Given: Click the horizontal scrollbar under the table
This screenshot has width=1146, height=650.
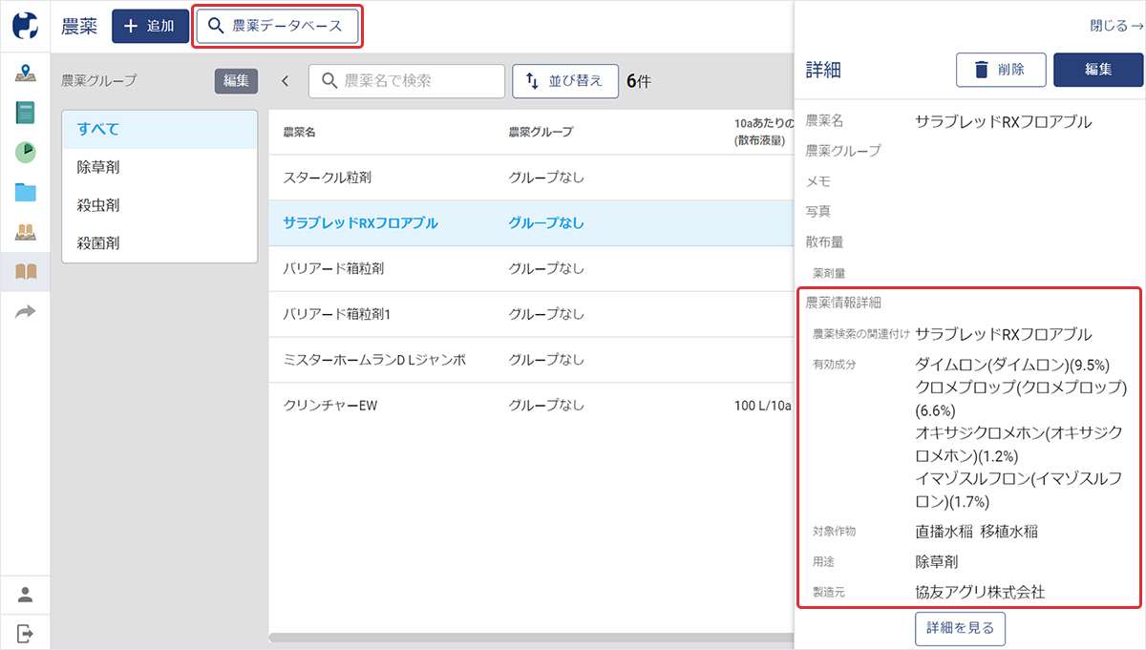Looking at the screenshot, I should pyautogui.click(x=532, y=637).
